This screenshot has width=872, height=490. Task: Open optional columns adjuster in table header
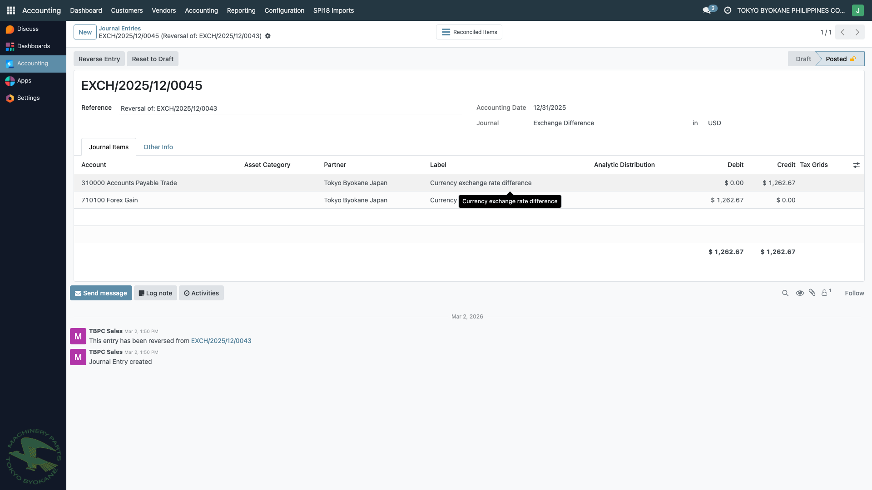click(856, 165)
